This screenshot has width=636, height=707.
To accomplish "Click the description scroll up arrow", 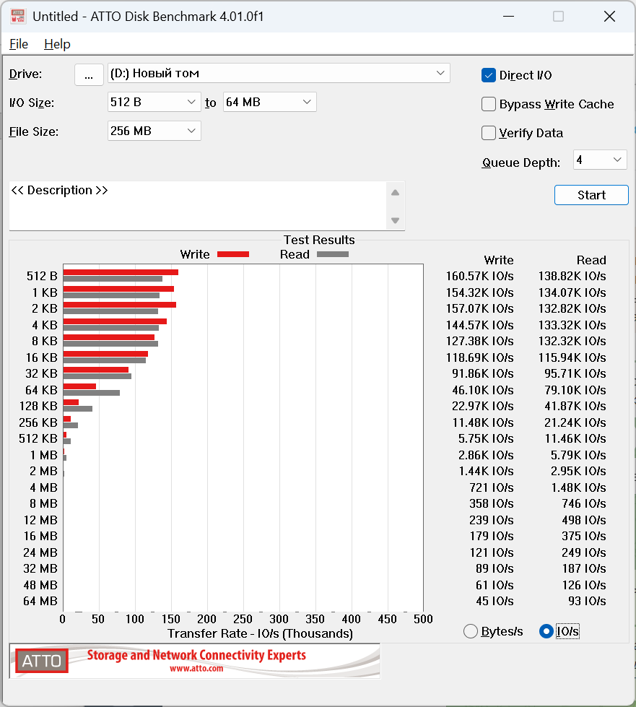I will click(x=396, y=193).
